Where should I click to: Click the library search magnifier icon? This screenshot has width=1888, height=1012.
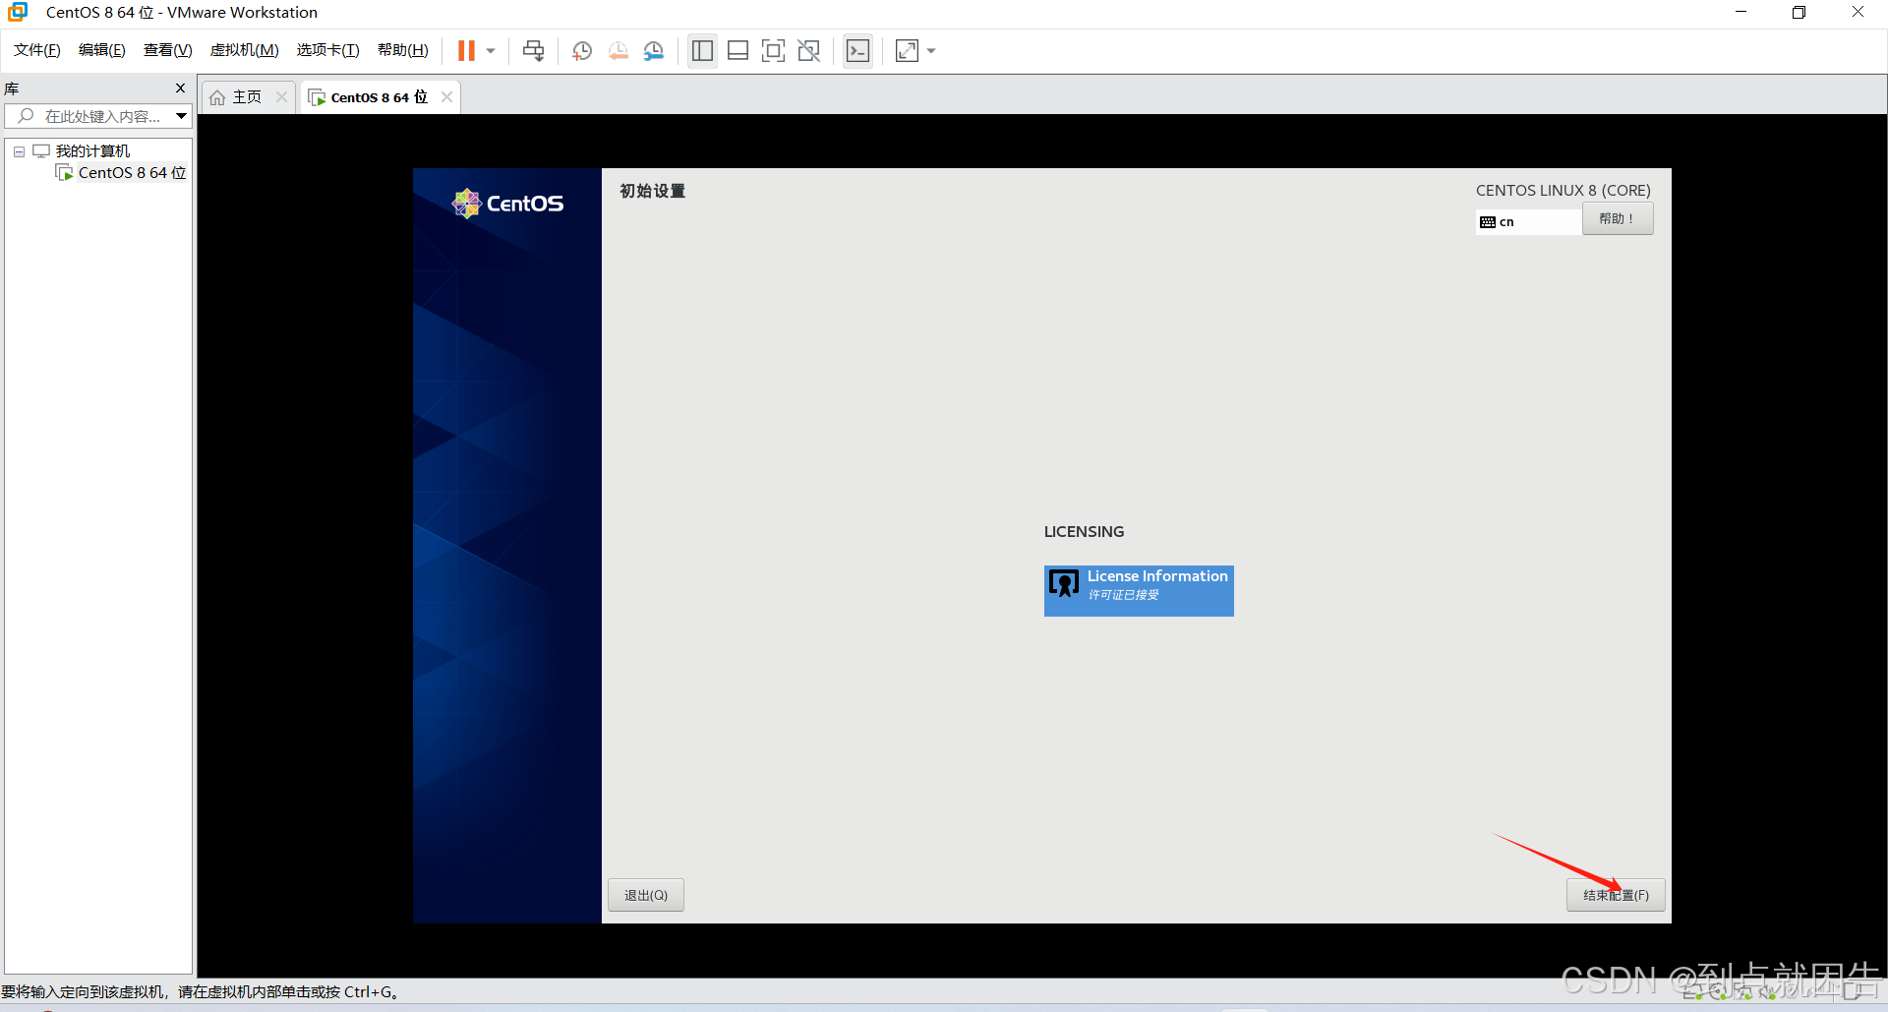(x=27, y=116)
